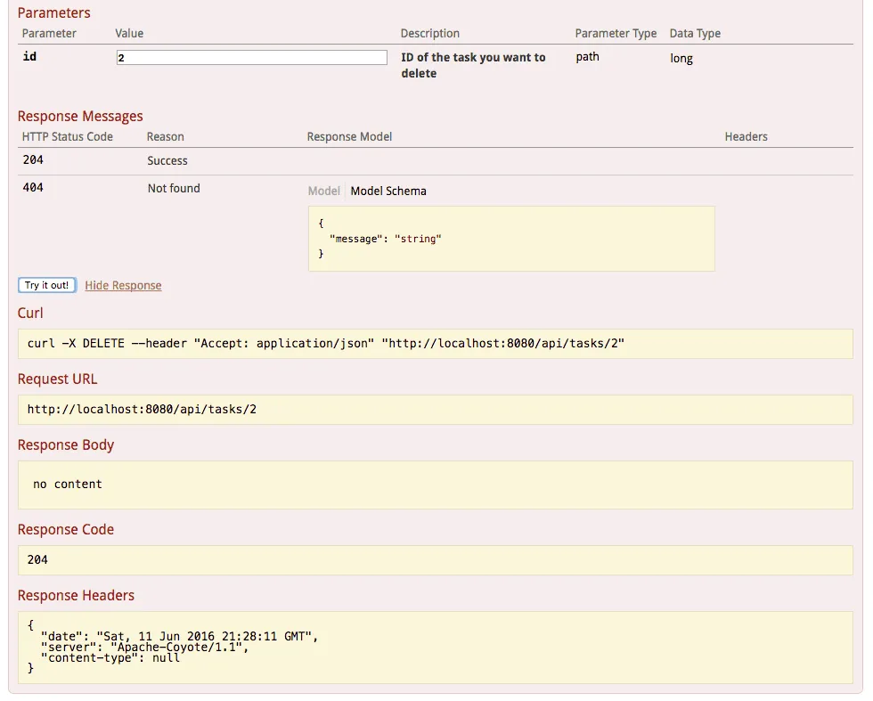Click the Parameters section header
Image resolution: width=873 pixels, height=701 pixels.
(54, 12)
